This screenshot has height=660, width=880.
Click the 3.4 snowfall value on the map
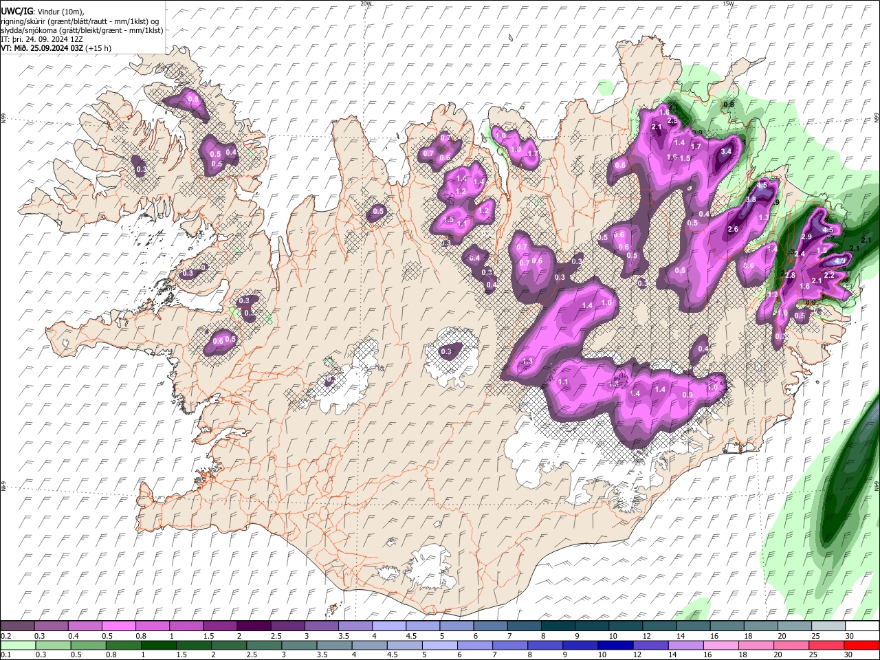pos(726,151)
